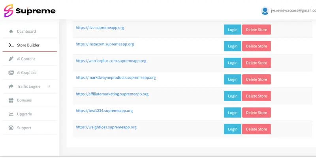Click the user avatar icon

(x=265, y=11)
